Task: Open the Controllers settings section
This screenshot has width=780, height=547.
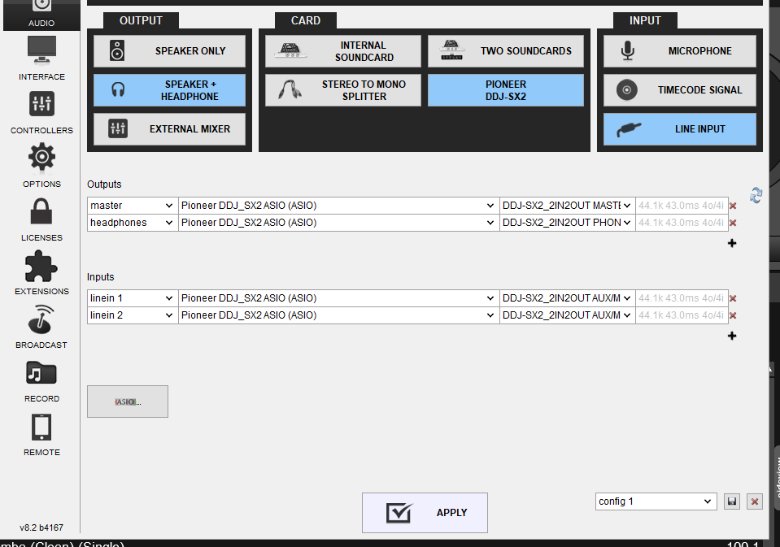Action: (x=41, y=113)
